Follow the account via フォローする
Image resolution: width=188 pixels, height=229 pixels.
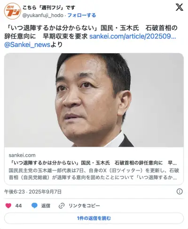point(82,15)
